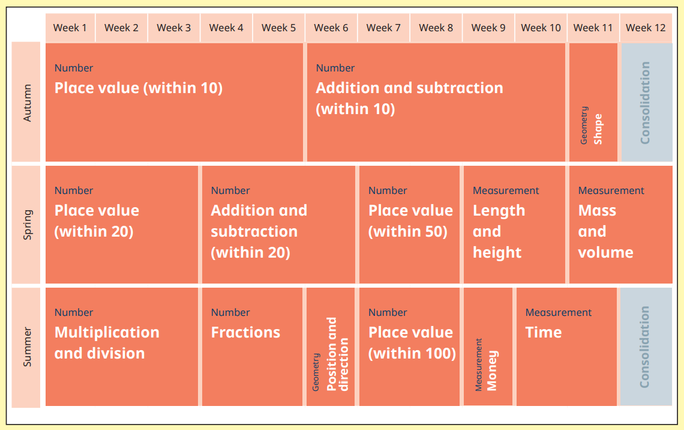Click Addition and subtraction (within 20) block
Screen dimensions: 684x430
[278, 225]
